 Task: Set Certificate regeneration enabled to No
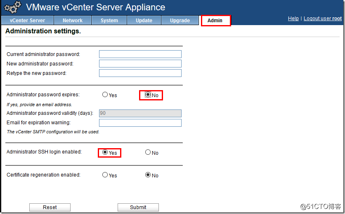coord(148,175)
